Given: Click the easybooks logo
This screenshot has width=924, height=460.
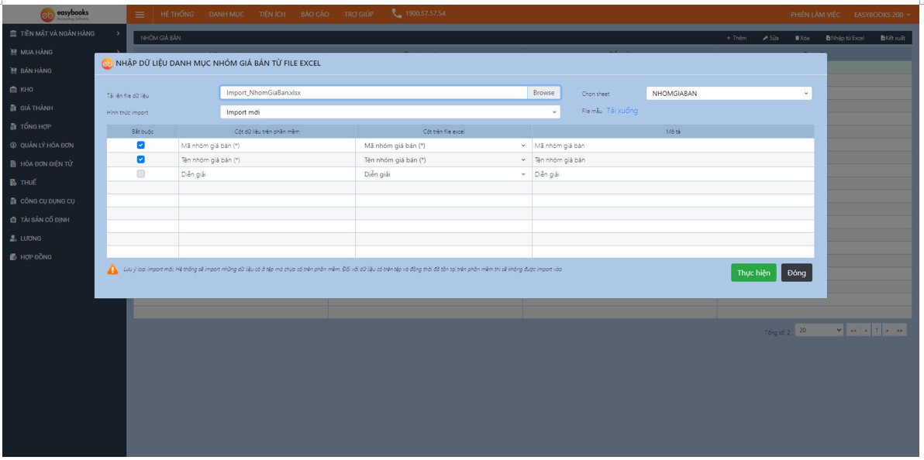Looking at the screenshot, I should coord(64,14).
